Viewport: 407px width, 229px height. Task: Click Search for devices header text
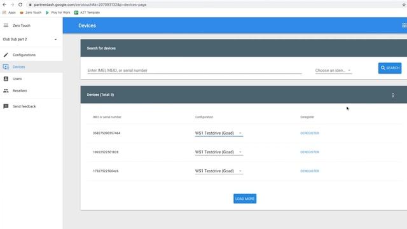[101, 48]
